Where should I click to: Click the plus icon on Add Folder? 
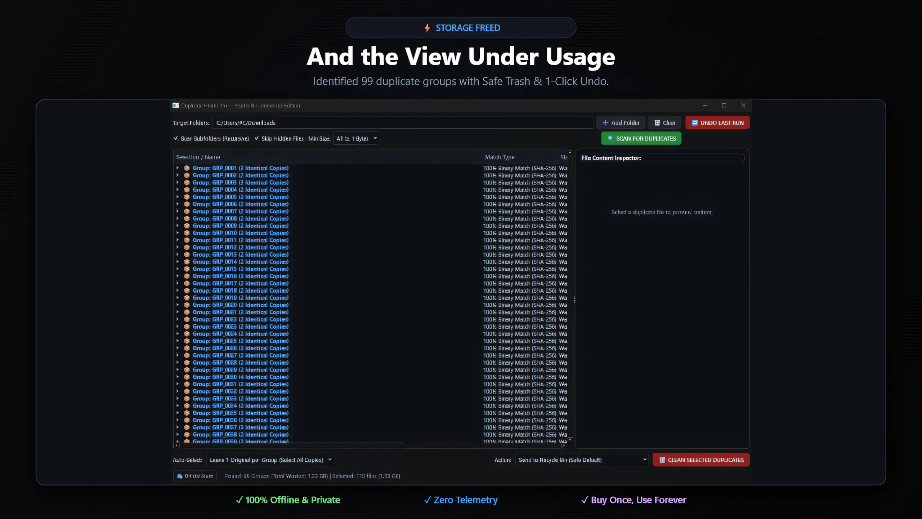coord(605,123)
